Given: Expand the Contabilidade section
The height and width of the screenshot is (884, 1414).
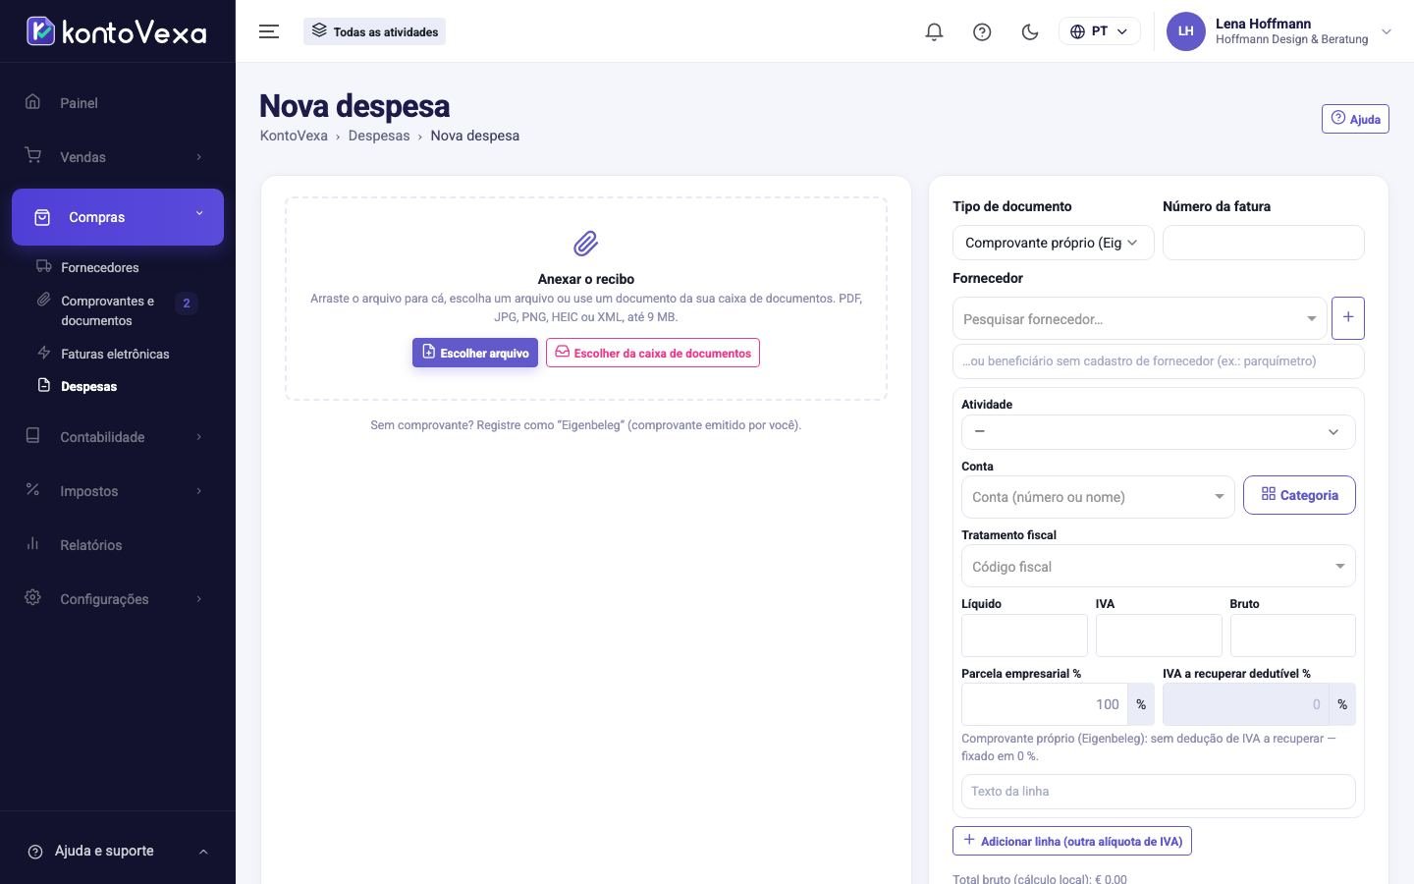Looking at the screenshot, I should (118, 437).
